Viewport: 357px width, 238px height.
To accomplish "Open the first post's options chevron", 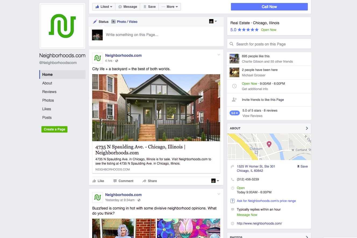I will [219, 55].
